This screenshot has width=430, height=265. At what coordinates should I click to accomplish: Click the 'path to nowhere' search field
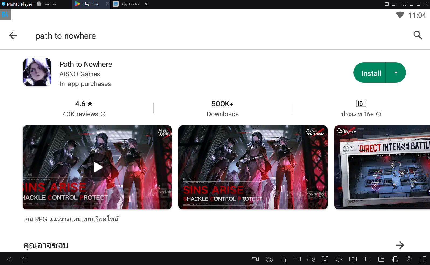click(x=66, y=36)
